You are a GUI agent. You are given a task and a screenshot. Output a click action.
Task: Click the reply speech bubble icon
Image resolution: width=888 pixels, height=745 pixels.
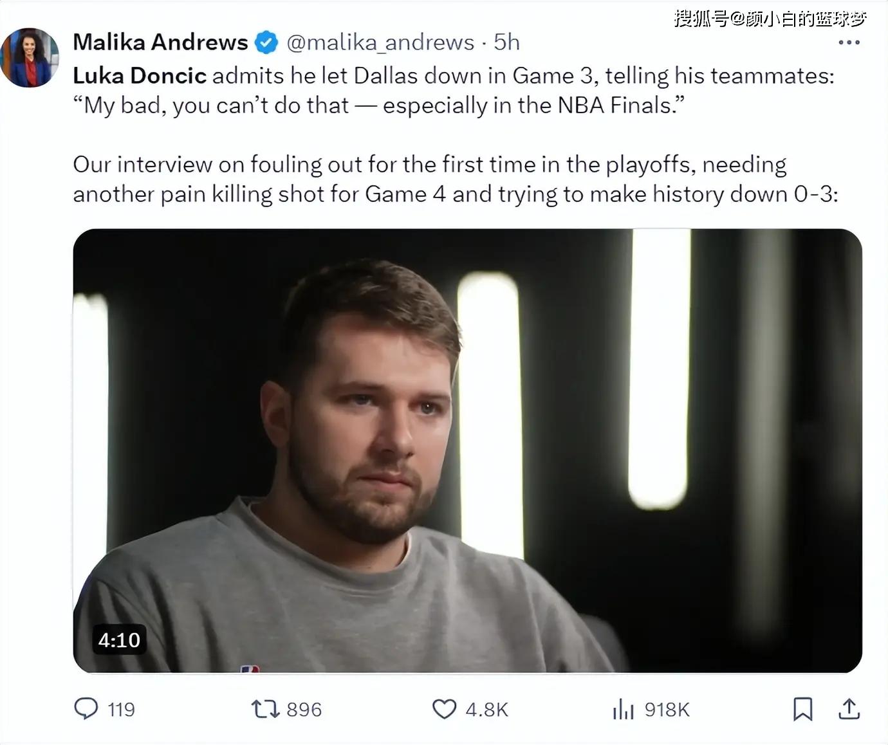86,709
